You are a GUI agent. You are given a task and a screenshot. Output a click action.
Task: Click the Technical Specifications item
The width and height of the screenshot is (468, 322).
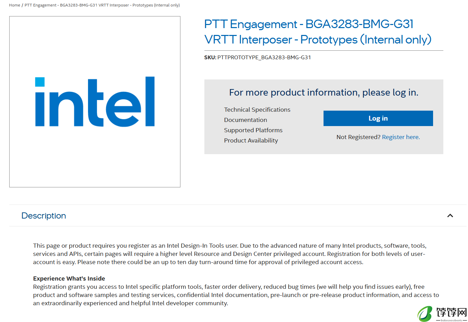click(x=257, y=110)
